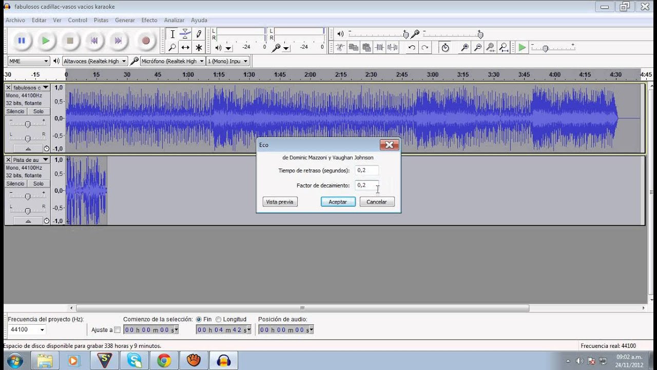
Task: Open Altavoces output device dropdown
Action: tap(94, 61)
